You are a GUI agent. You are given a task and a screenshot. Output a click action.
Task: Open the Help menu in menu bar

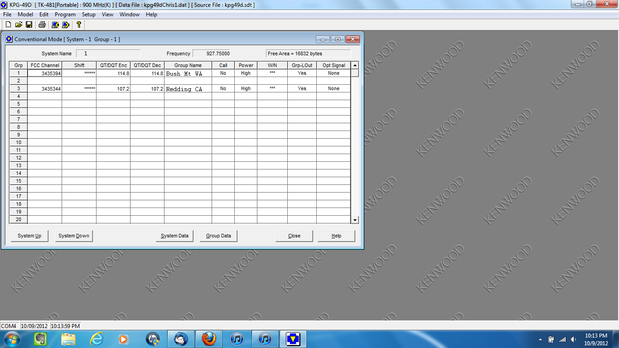click(151, 14)
